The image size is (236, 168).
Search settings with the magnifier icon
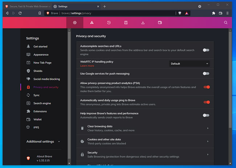pos(225,23)
